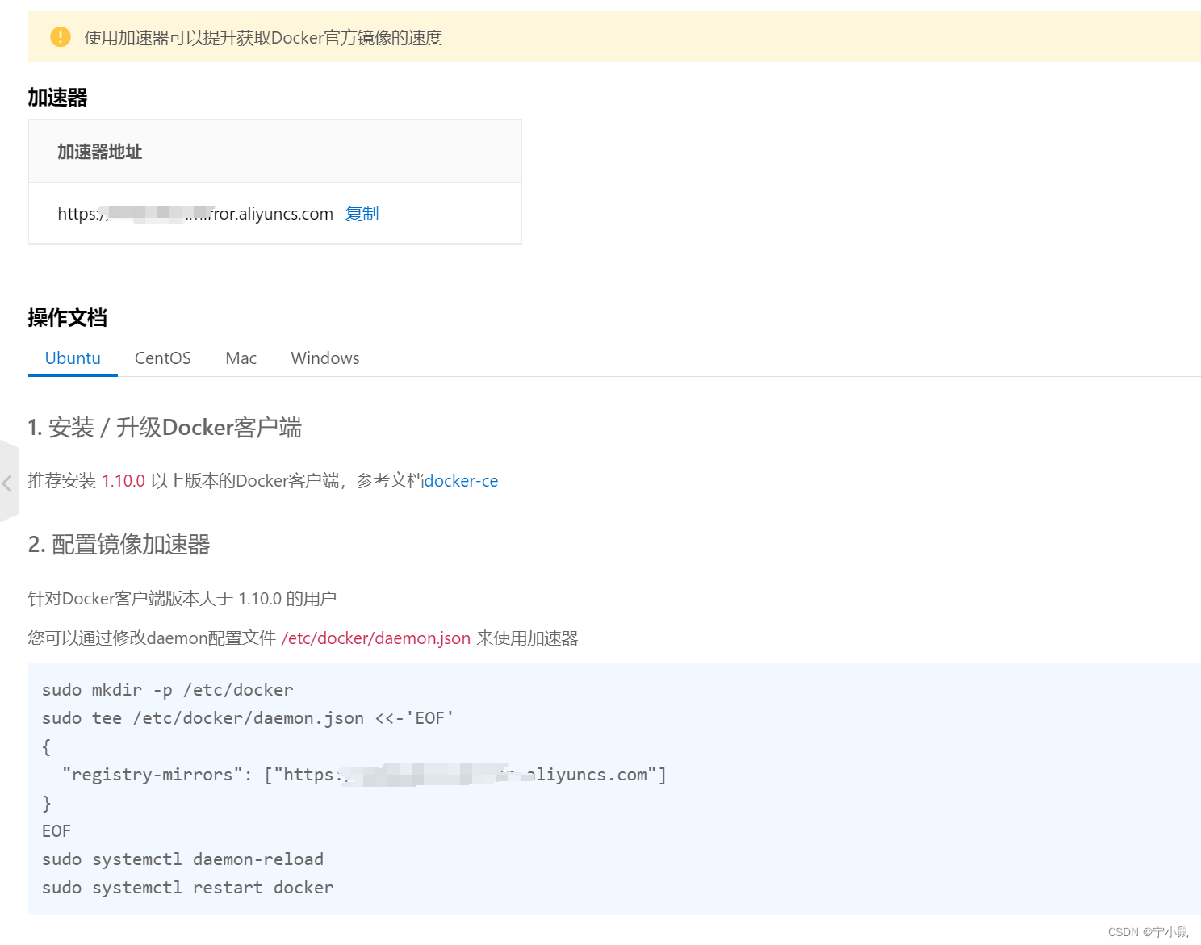
Task: Click the heading 1. 安装 / 升级Docker客户端
Action: point(165,428)
